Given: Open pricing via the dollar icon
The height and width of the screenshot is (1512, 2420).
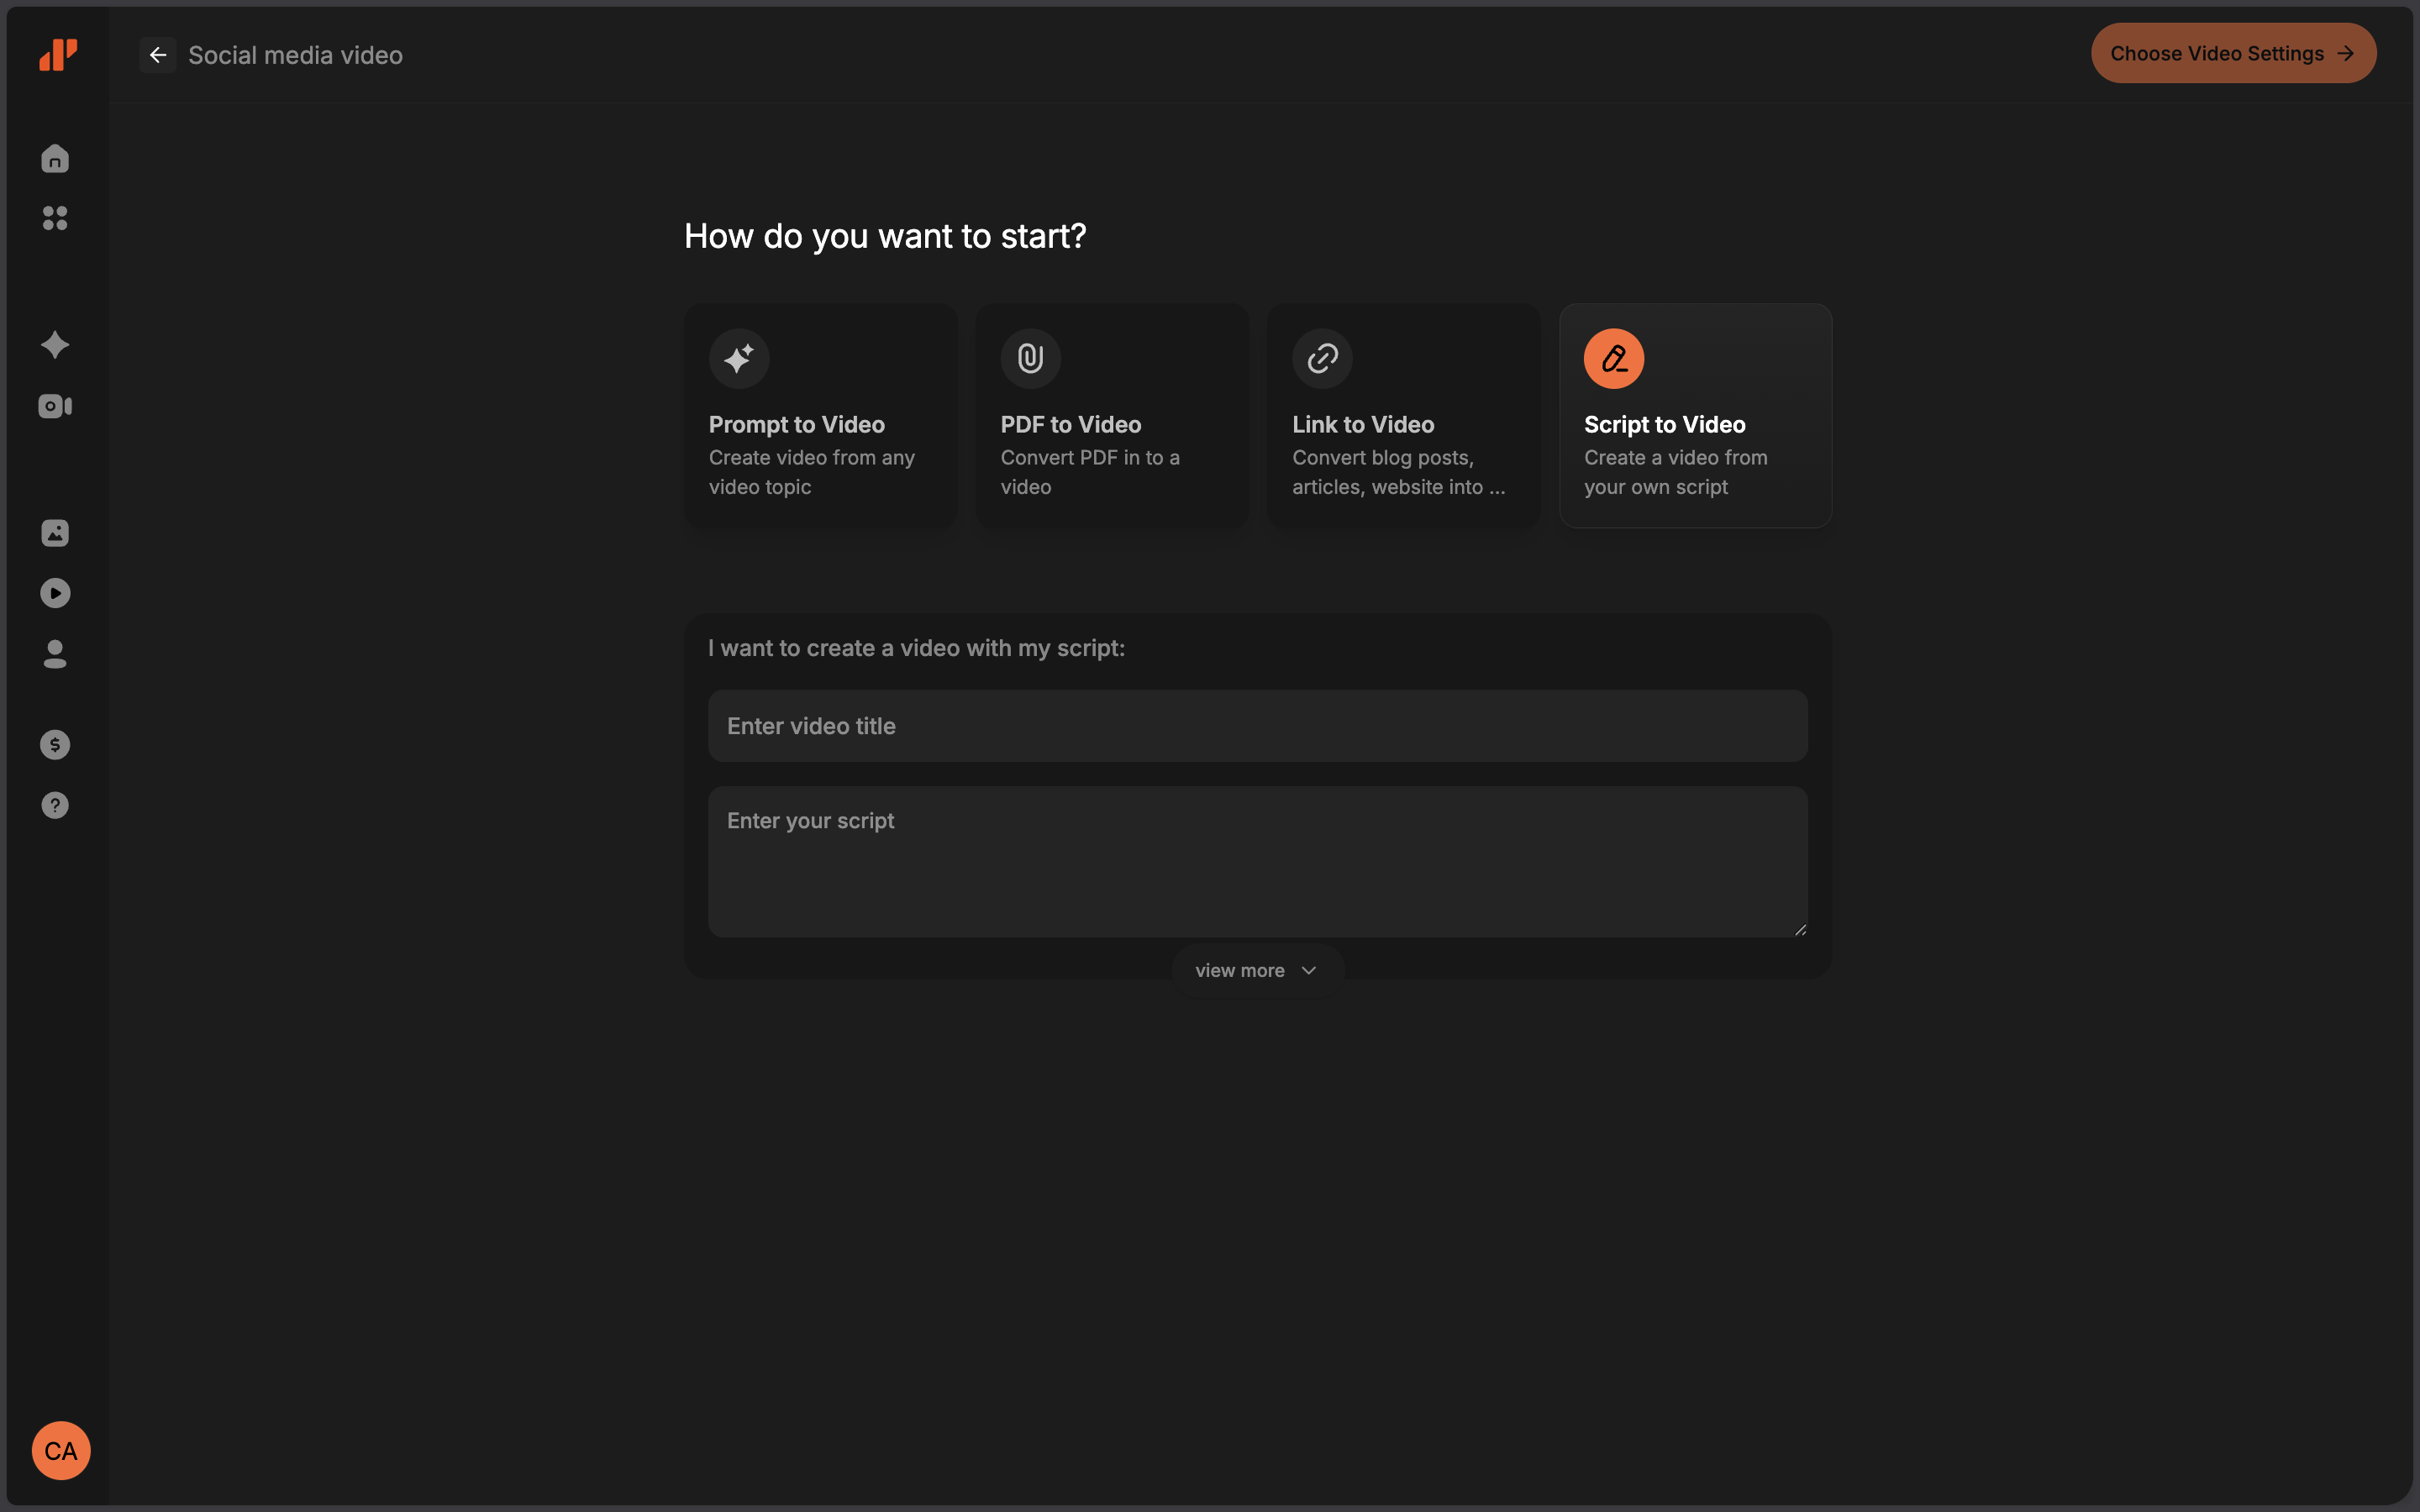Looking at the screenshot, I should [x=54, y=744].
